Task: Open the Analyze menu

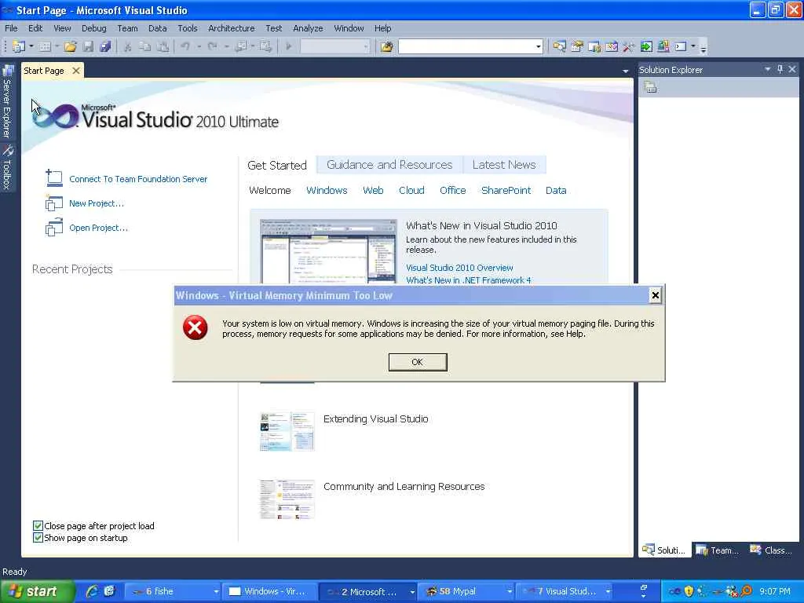Action: coord(308,28)
